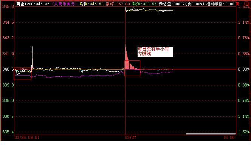Click the 03/26 09:01 date label

(x=27, y=137)
